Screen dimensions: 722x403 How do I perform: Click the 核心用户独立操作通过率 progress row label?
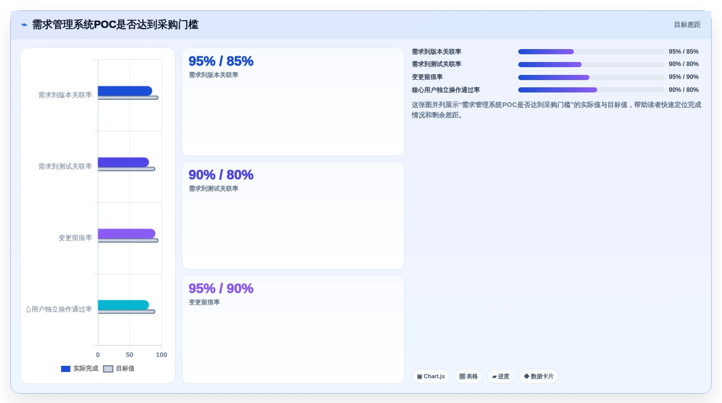click(x=446, y=90)
